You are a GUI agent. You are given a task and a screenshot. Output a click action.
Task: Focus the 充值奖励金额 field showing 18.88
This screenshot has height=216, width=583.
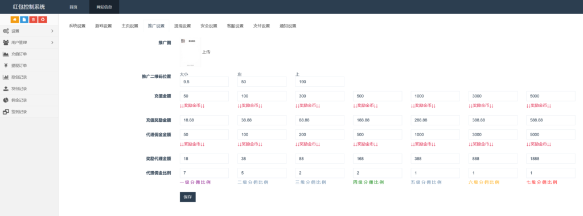204,120
